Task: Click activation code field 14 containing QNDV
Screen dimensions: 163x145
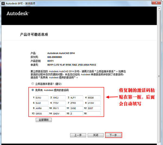Action: tap(59, 114)
